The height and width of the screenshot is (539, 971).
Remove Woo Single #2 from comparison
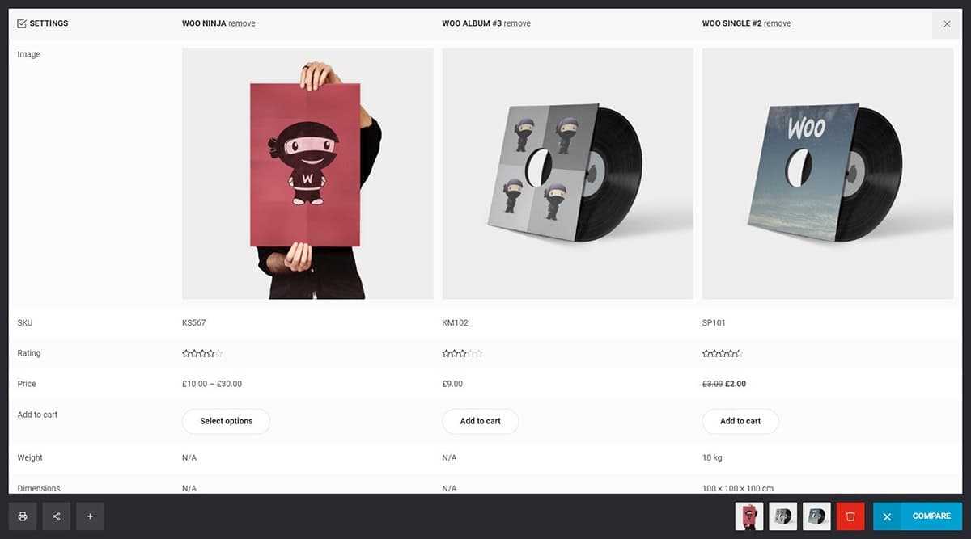point(777,23)
